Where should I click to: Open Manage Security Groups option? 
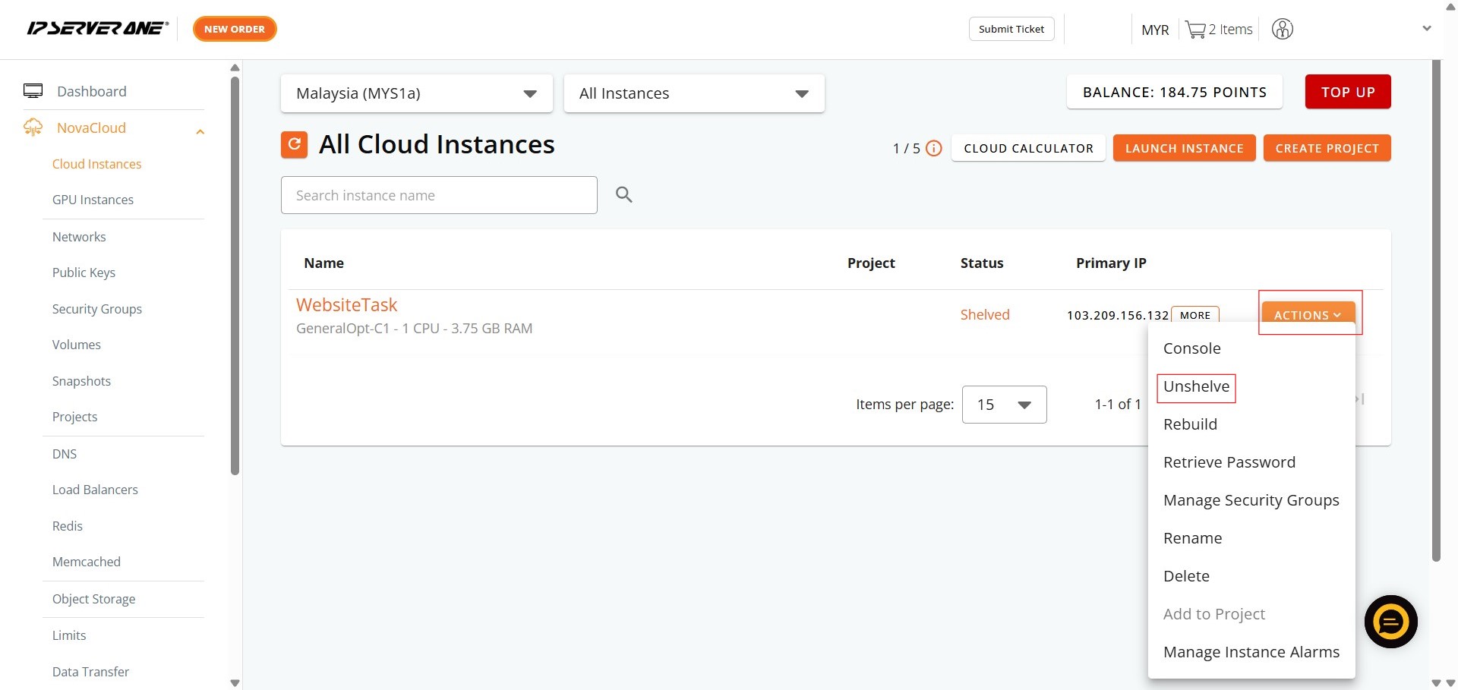click(x=1251, y=500)
